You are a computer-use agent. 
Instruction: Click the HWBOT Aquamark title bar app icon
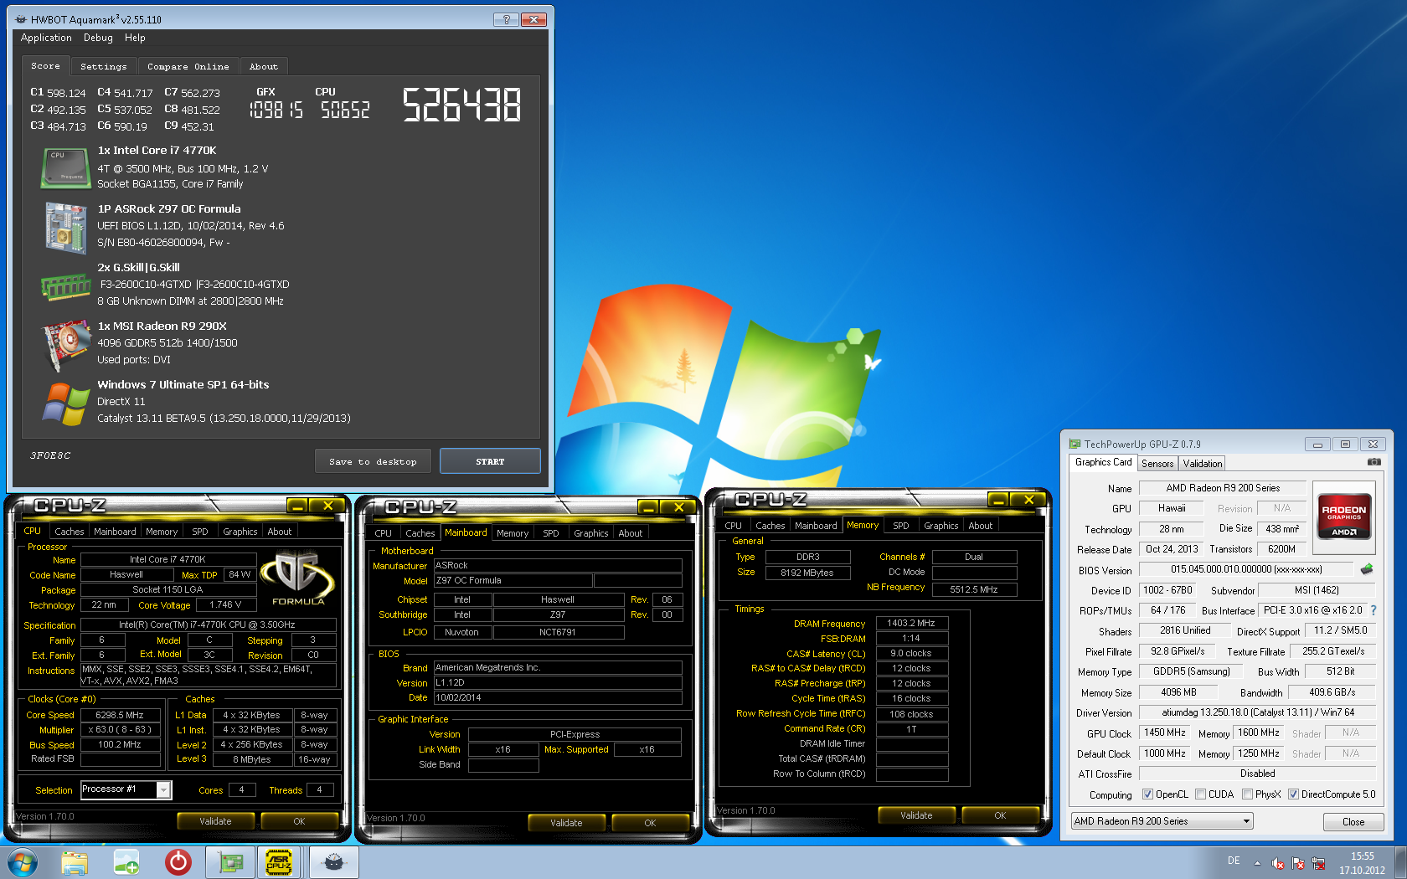click(x=20, y=19)
